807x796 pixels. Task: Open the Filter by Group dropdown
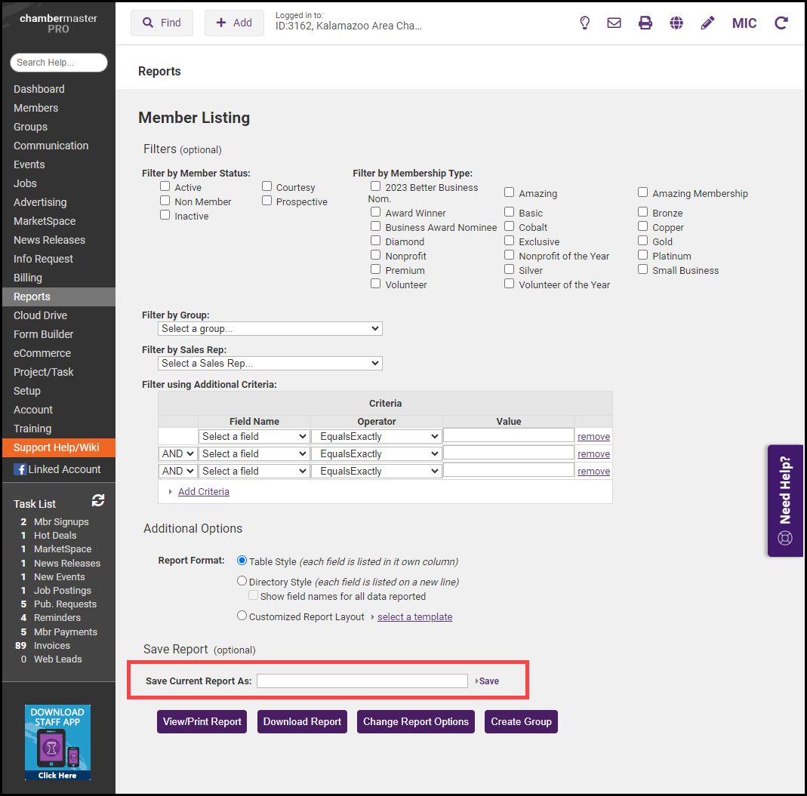coord(270,329)
